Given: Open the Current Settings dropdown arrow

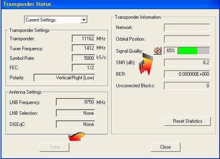Looking at the screenshot, I should point(84,20).
